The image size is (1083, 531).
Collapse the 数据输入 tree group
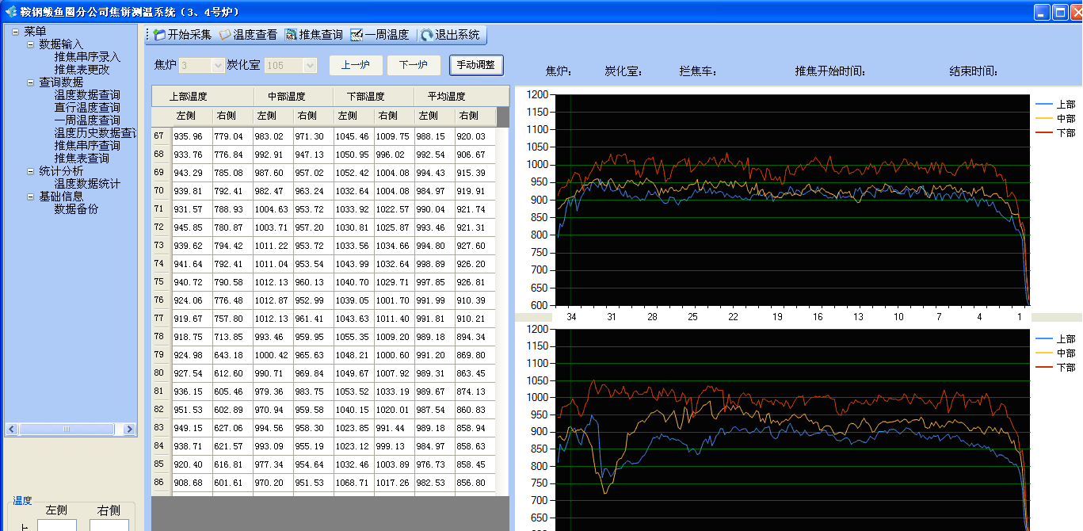(31, 44)
